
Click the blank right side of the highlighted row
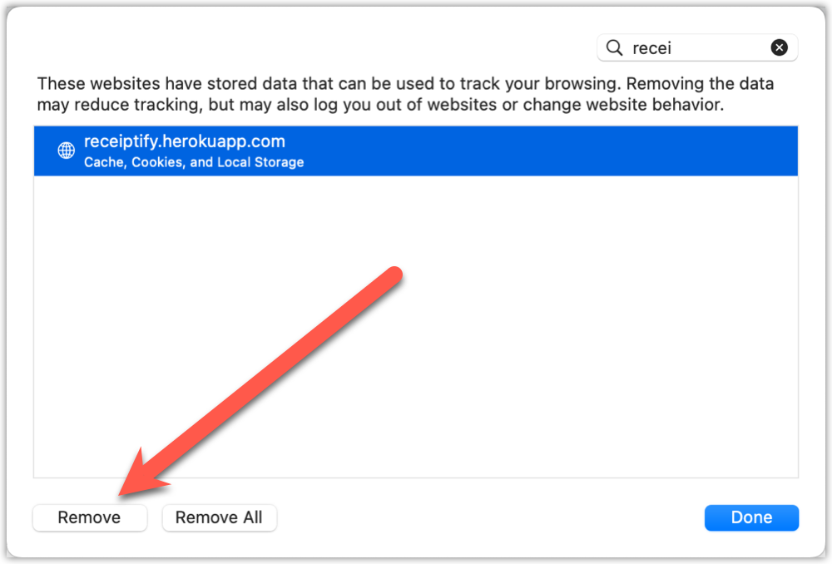coord(582,151)
